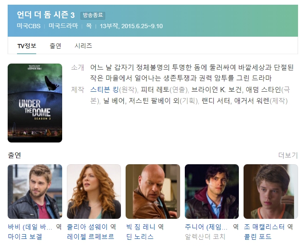This screenshot has height=247, width=307.
Task: Click 레이첼 르페브르 name link
Action: coord(90,237)
